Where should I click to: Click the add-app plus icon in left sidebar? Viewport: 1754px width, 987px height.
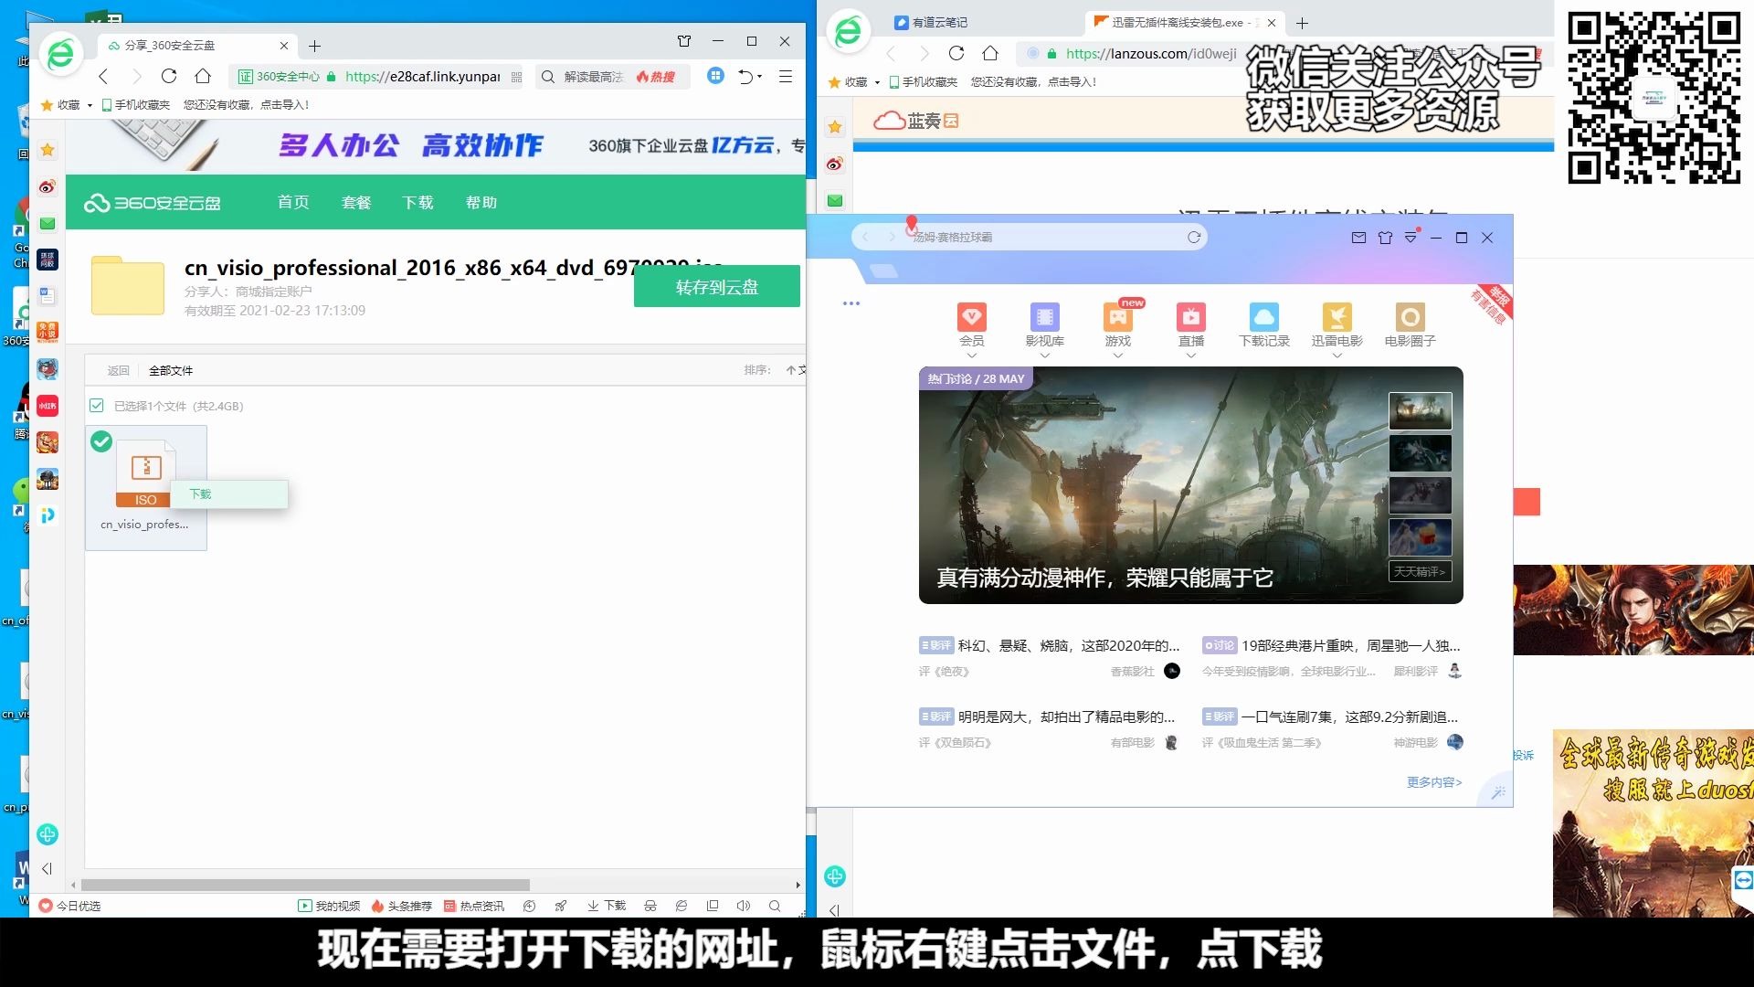tap(48, 834)
